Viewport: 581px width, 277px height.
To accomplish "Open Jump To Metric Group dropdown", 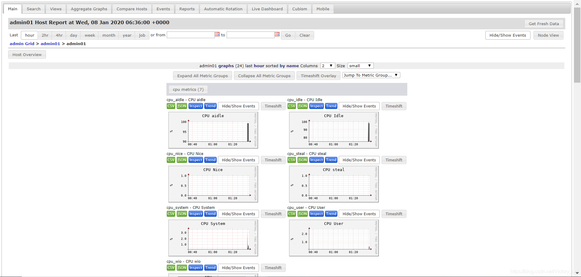I will pos(371,75).
